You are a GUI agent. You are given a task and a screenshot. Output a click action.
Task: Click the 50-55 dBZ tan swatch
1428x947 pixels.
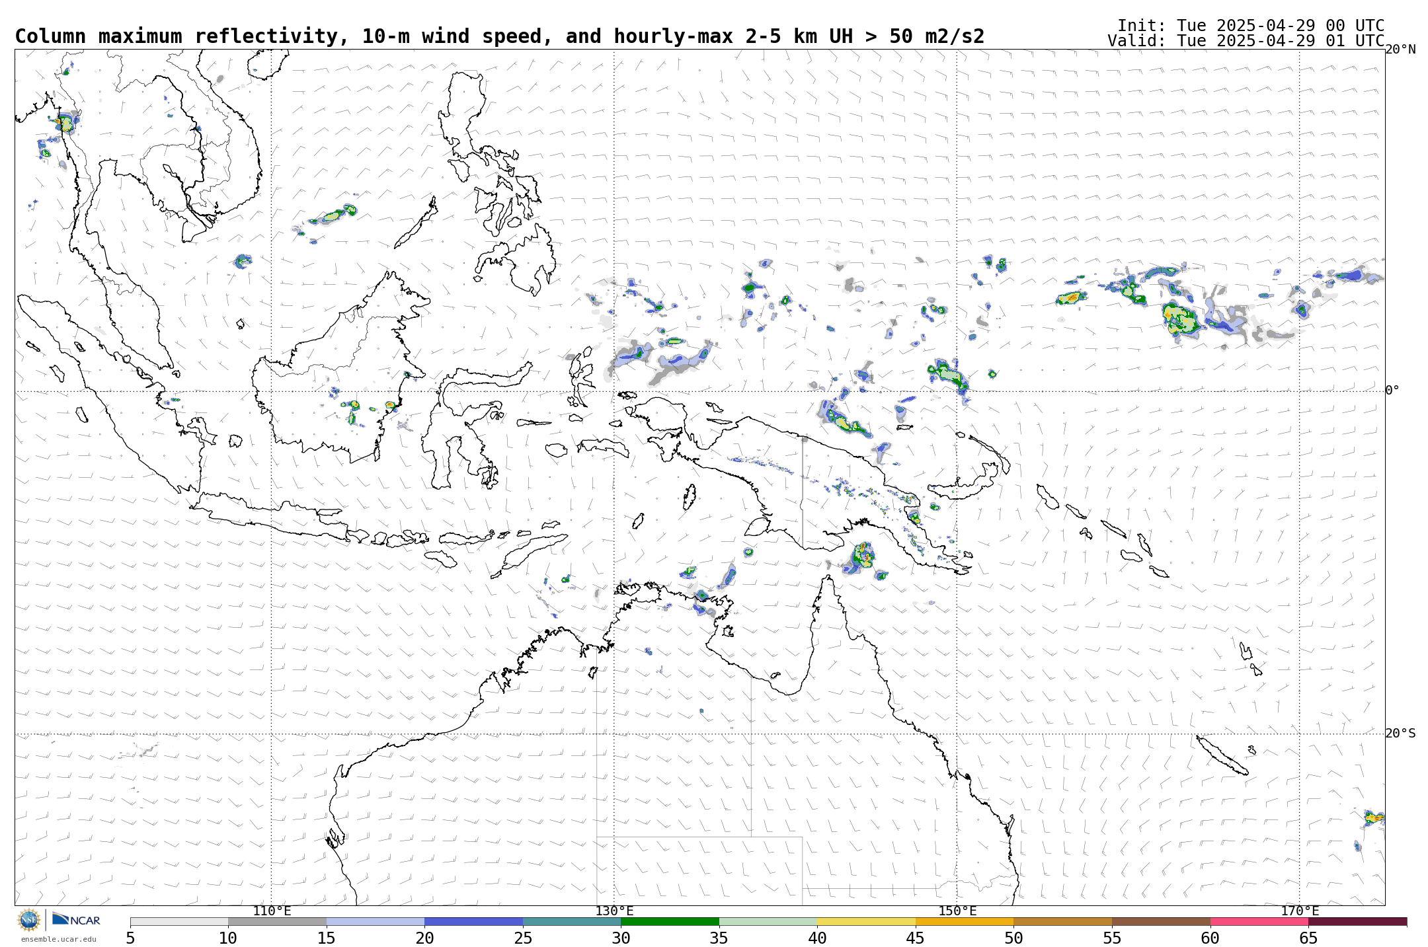[1062, 921]
